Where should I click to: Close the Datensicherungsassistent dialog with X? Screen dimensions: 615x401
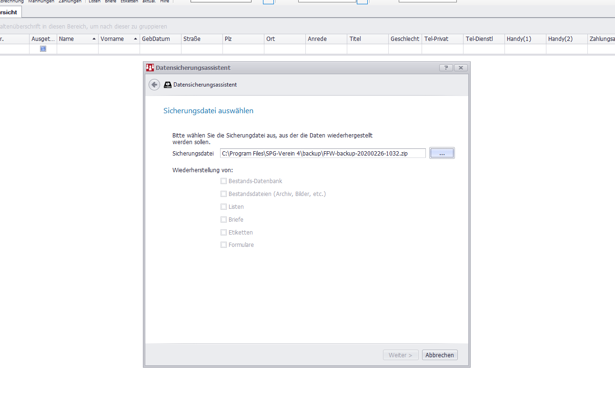(x=460, y=68)
